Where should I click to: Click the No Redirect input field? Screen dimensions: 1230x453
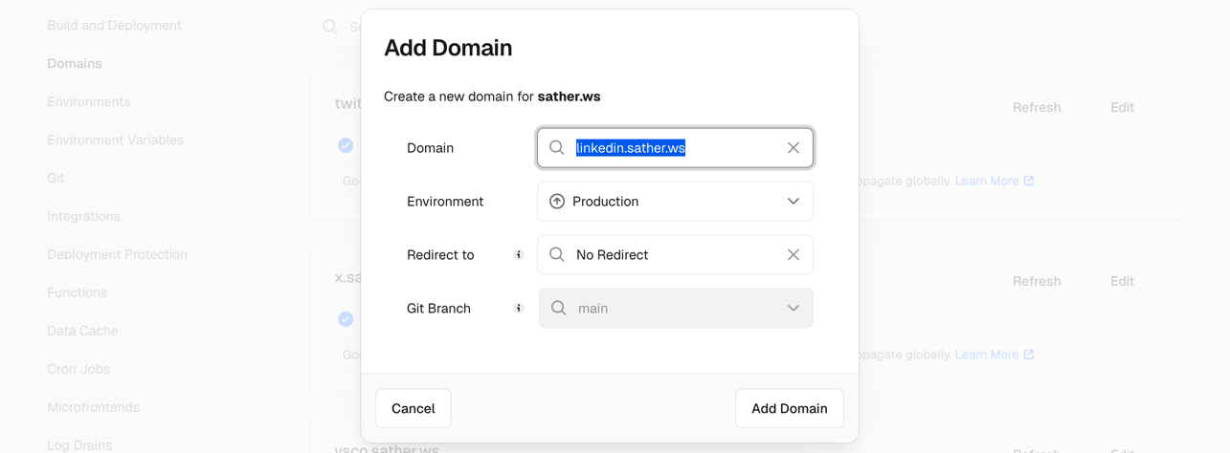point(675,255)
